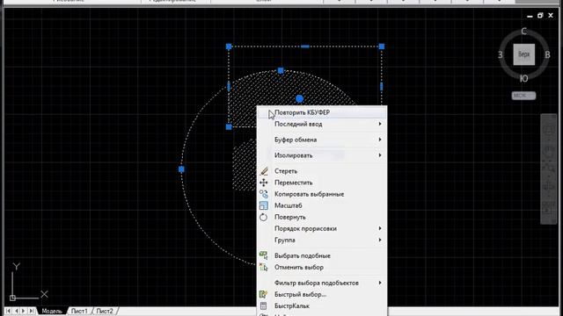Select the Масштаб menu entry text

(x=288, y=205)
